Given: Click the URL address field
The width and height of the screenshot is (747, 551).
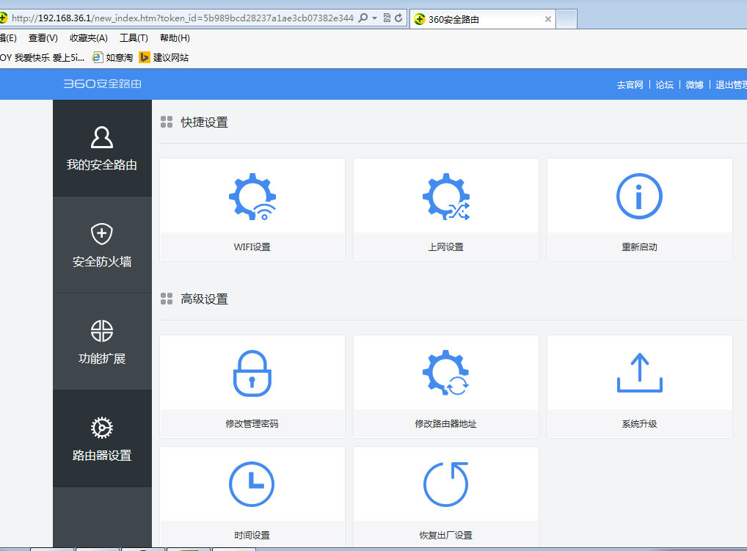Looking at the screenshot, I should (x=183, y=18).
